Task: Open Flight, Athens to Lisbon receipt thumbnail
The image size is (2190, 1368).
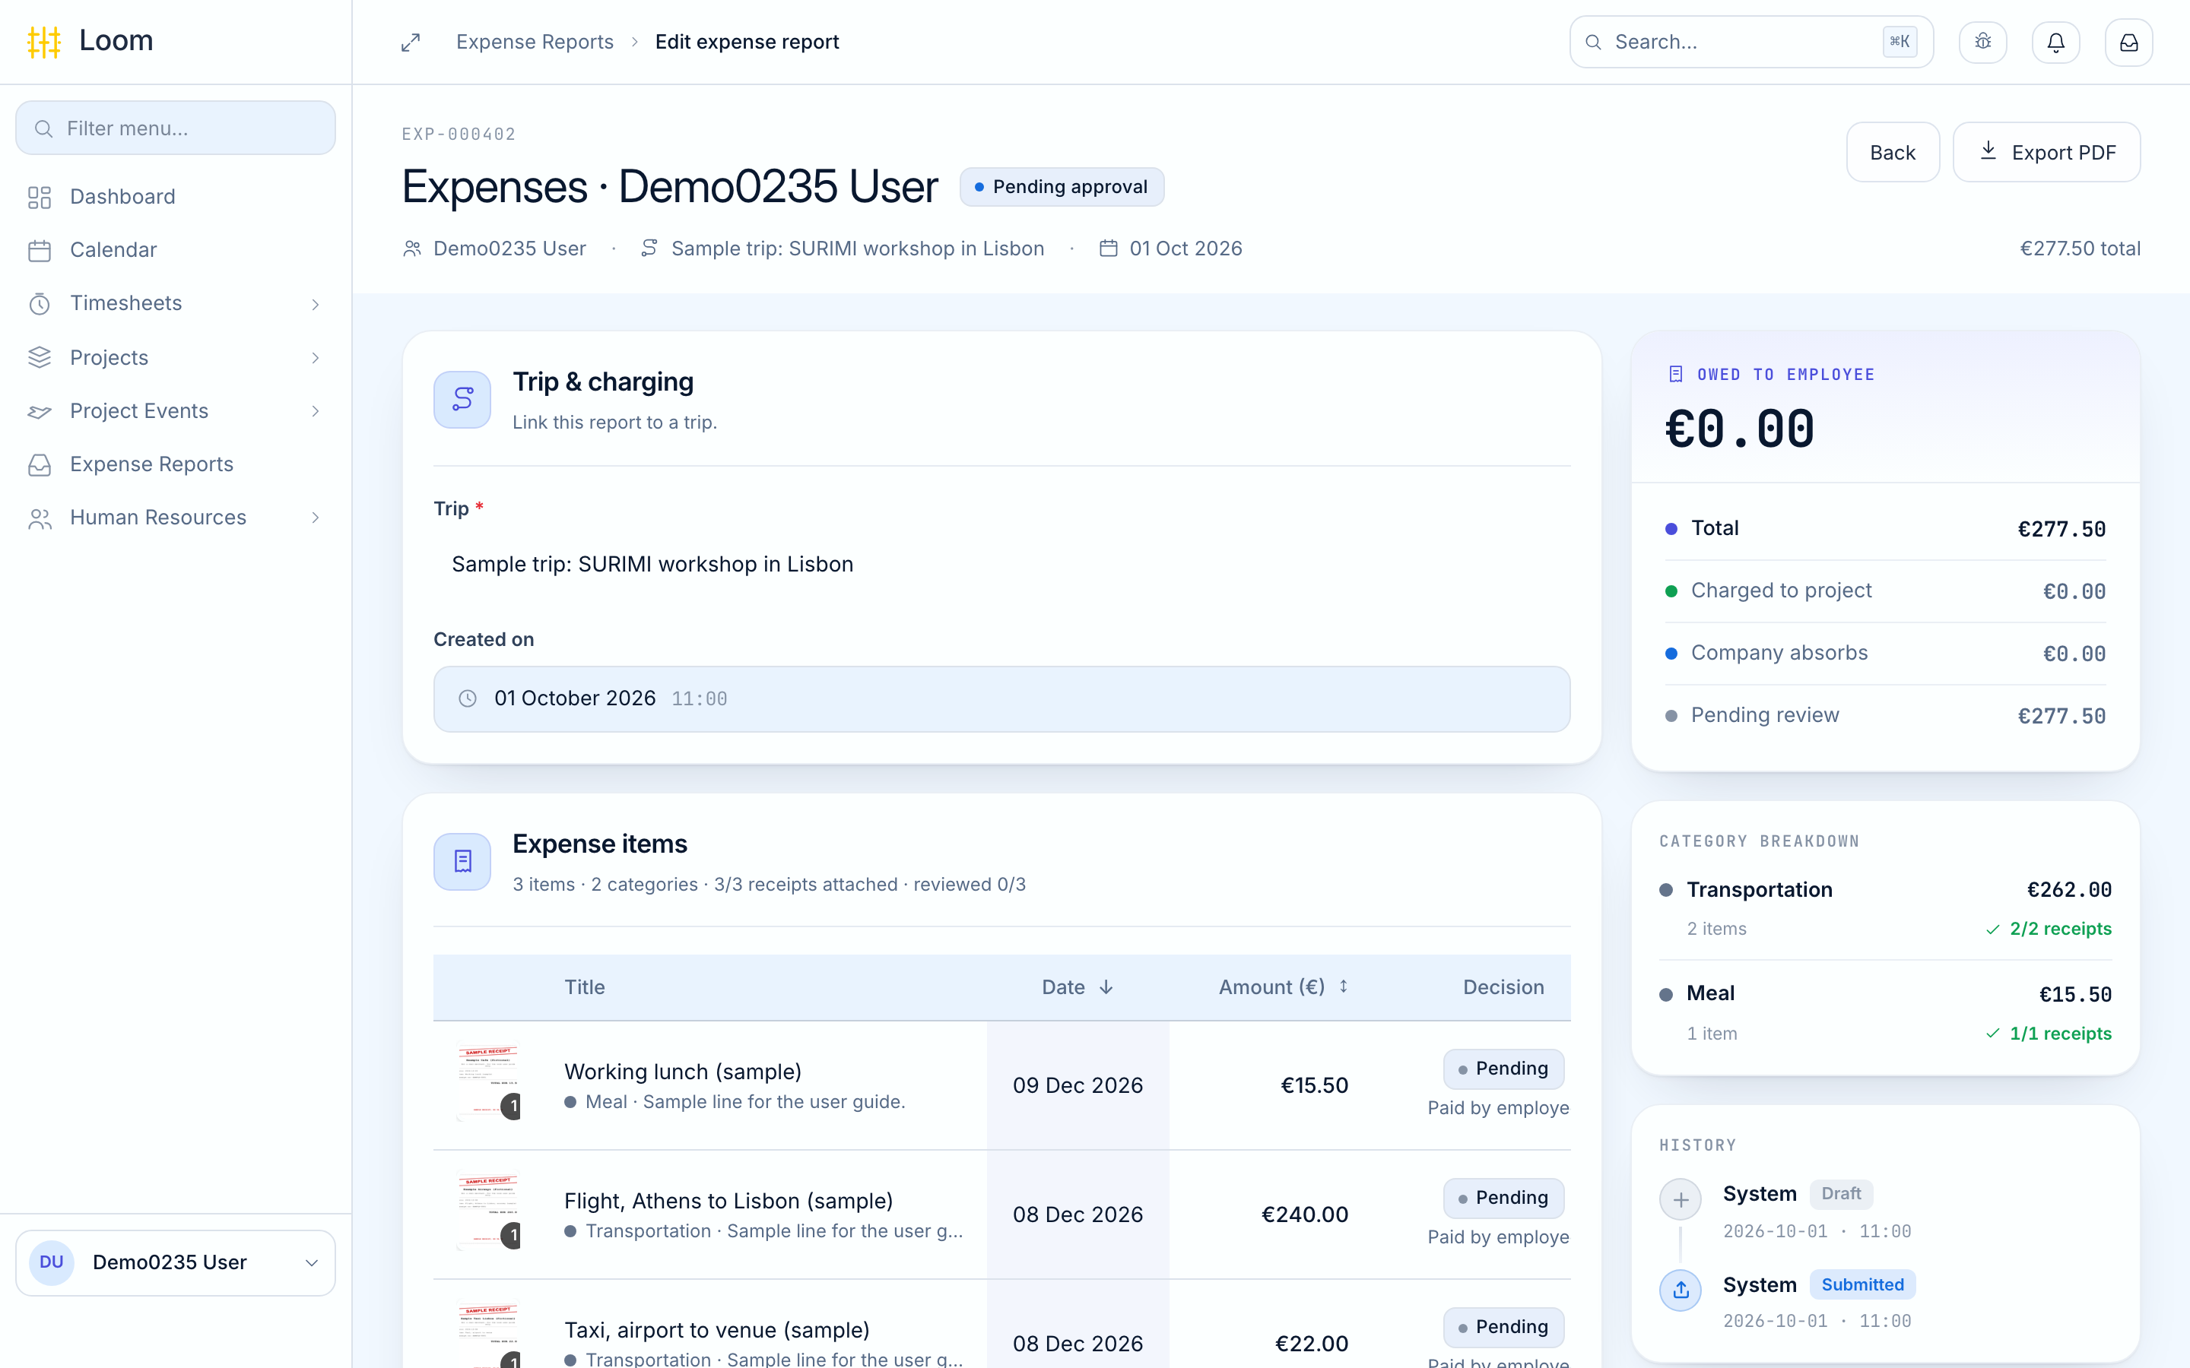Action: click(x=487, y=1213)
